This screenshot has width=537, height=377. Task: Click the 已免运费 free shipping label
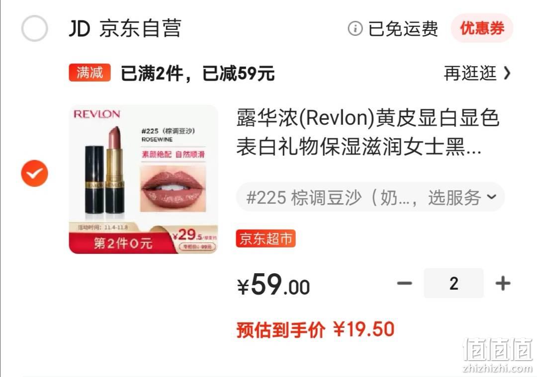(x=403, y=28)
